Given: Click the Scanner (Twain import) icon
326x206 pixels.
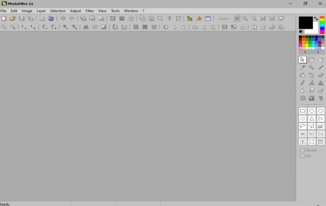Looking at the screenshot, I should click(x=51, y=19).
